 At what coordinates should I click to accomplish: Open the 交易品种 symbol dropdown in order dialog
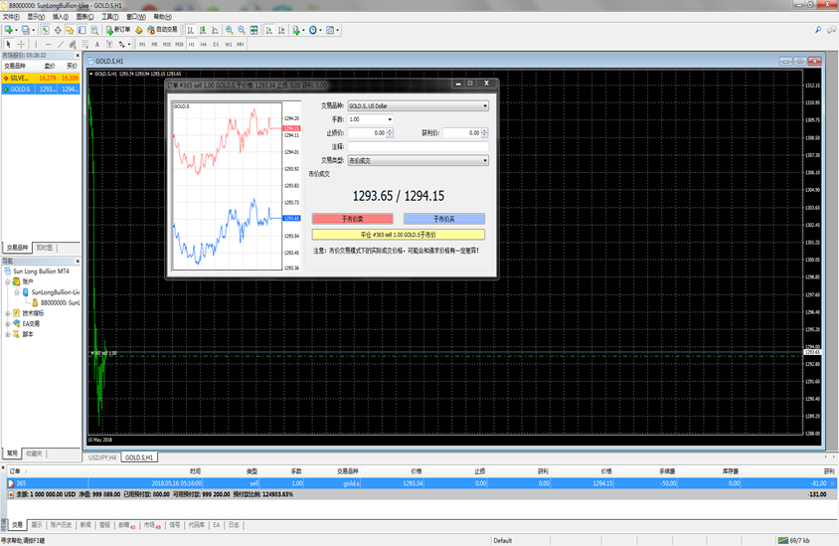pyautogui.click(x=417, y=105)
